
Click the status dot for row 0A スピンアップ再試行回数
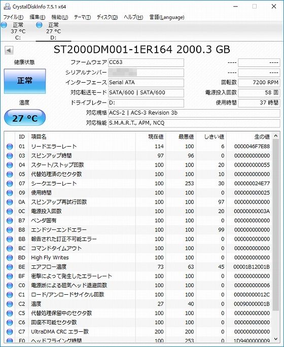[x=10, y=202]
